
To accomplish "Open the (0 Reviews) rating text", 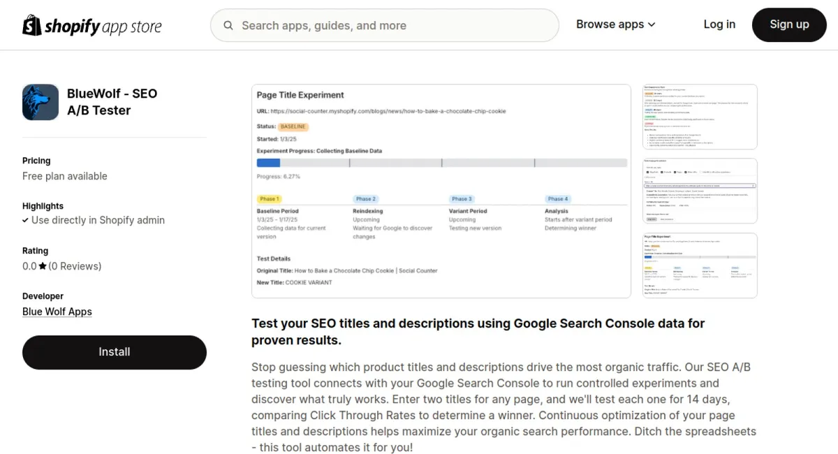I will point(75,266).
